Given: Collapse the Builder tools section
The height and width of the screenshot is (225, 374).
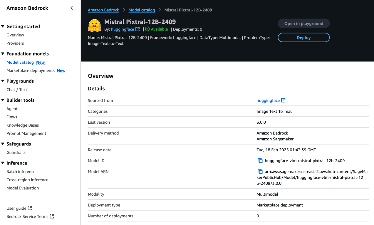Looking at the screenshot, I should point(3,100).
